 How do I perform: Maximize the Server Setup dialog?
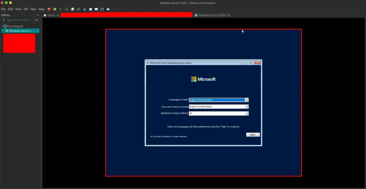(251, 63)
